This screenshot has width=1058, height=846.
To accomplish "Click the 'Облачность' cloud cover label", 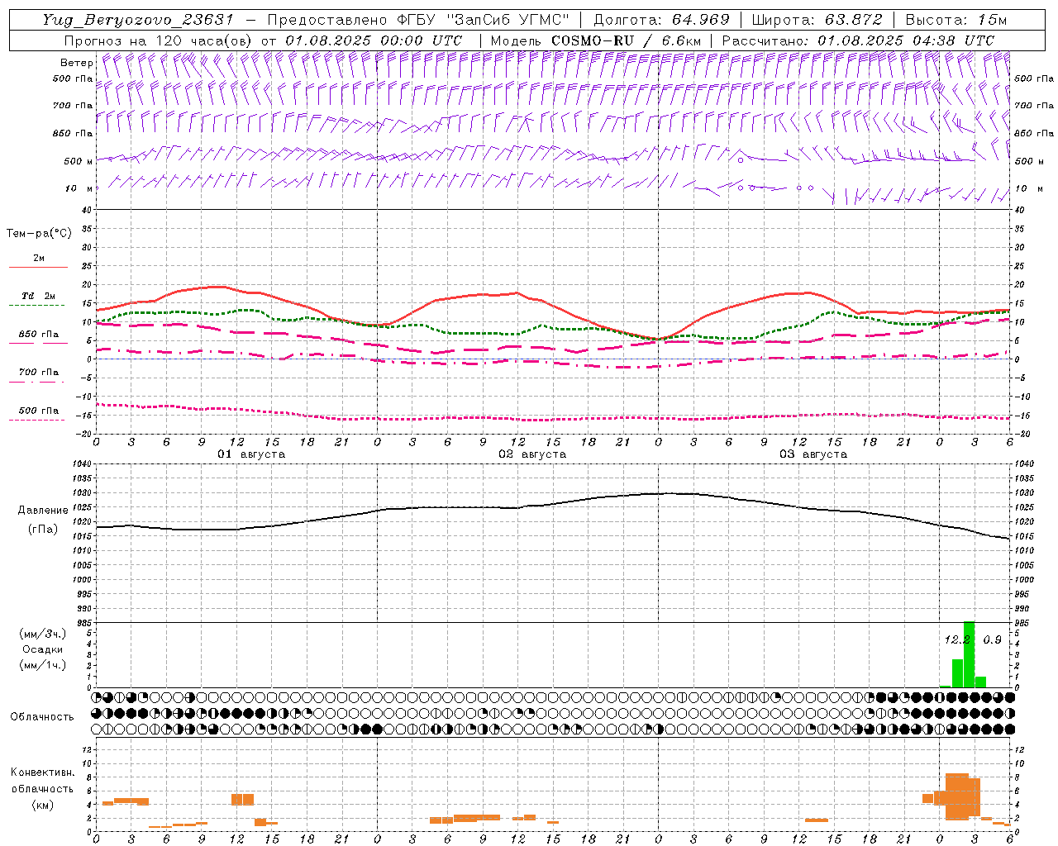I will point(42,716).
